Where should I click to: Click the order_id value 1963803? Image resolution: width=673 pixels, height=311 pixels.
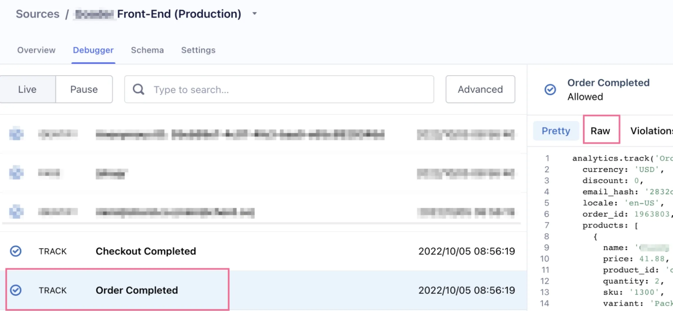pos(652,214)
